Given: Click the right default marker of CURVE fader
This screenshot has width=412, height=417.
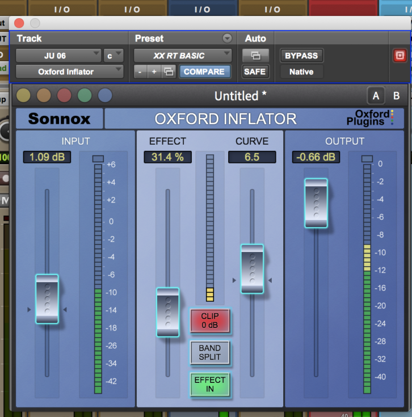Looking at the screenshot, I should point(270,280).
